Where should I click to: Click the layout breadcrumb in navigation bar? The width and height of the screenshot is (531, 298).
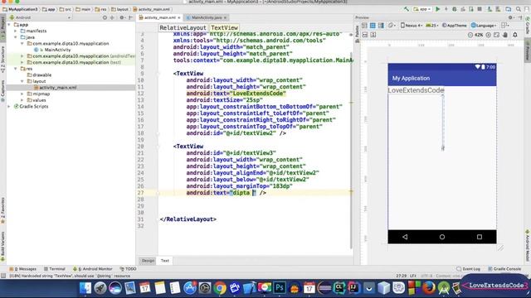[119, 9]
